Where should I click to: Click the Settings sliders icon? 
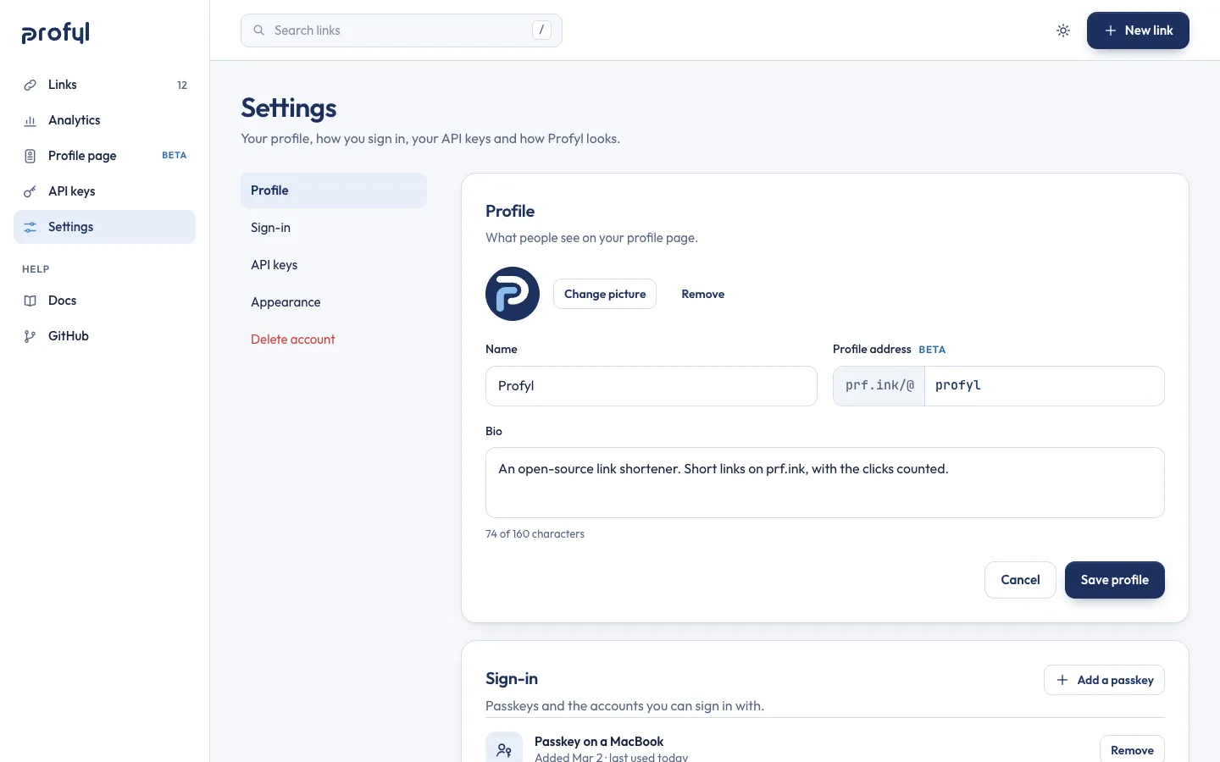click(30, 227)
